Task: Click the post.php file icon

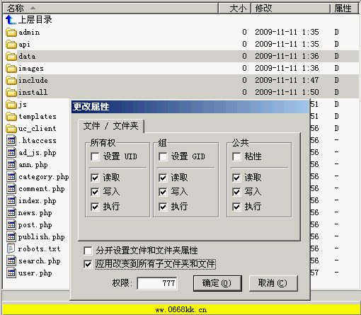Action: tap(11, 225)
